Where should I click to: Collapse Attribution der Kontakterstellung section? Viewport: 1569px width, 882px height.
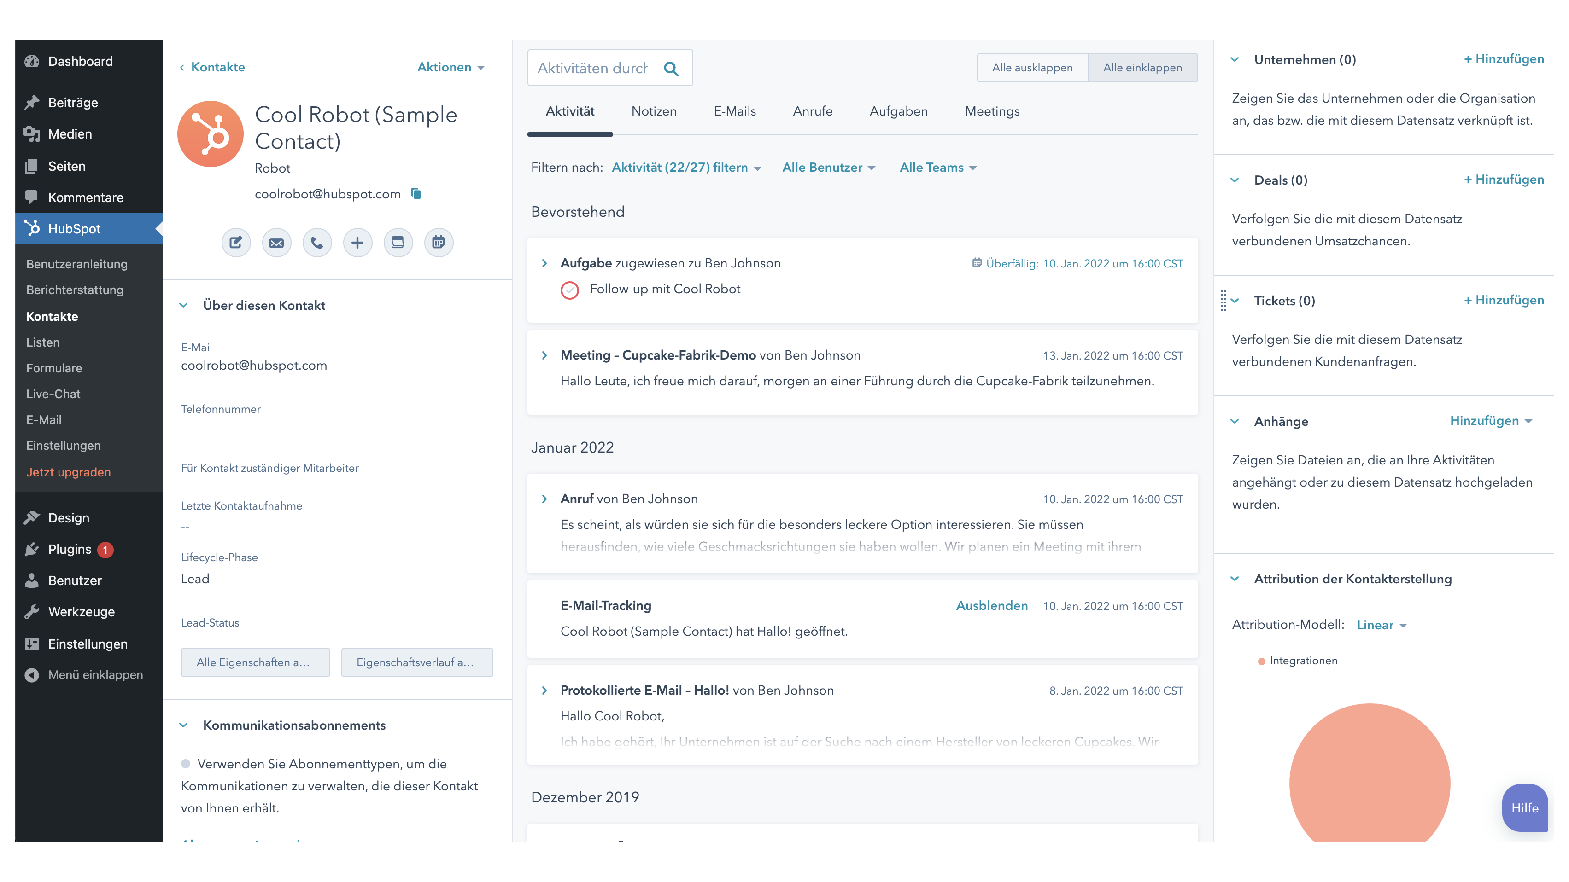(x=1235, y=579)
